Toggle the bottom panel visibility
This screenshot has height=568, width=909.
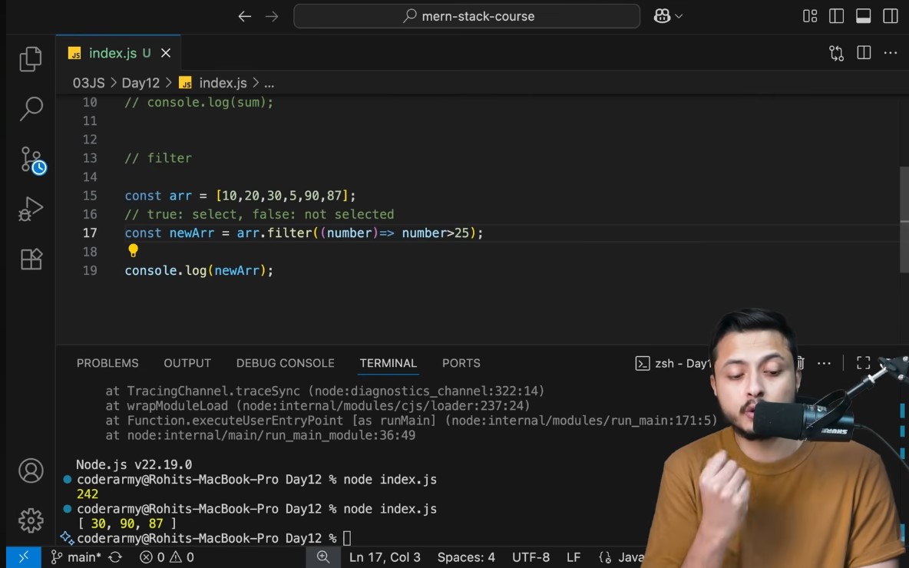coord(863,16)
